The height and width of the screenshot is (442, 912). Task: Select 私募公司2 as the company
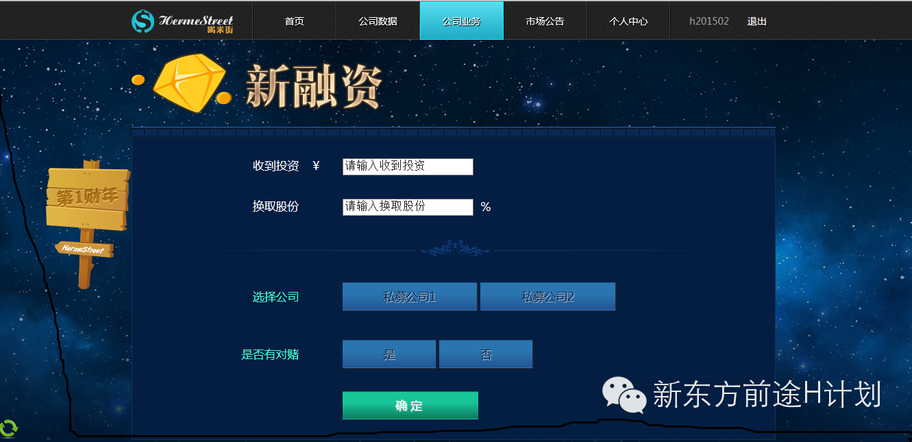(547, 297)
